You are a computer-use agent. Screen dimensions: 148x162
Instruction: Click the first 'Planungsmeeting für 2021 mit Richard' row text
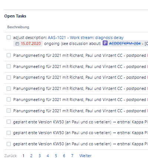(x=80, y=55)
